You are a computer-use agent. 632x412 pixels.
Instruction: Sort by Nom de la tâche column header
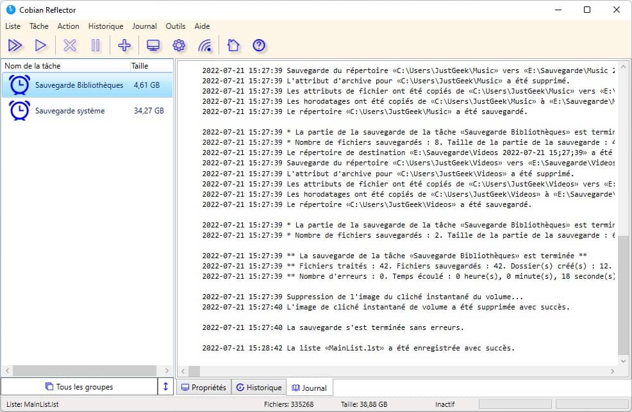(x=65, y=65)
